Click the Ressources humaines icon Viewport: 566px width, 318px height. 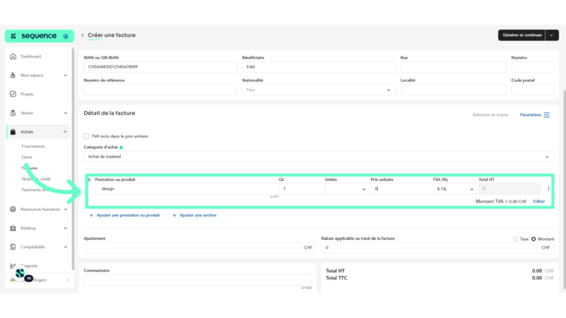pyautogui.click(x=13, y=209)
